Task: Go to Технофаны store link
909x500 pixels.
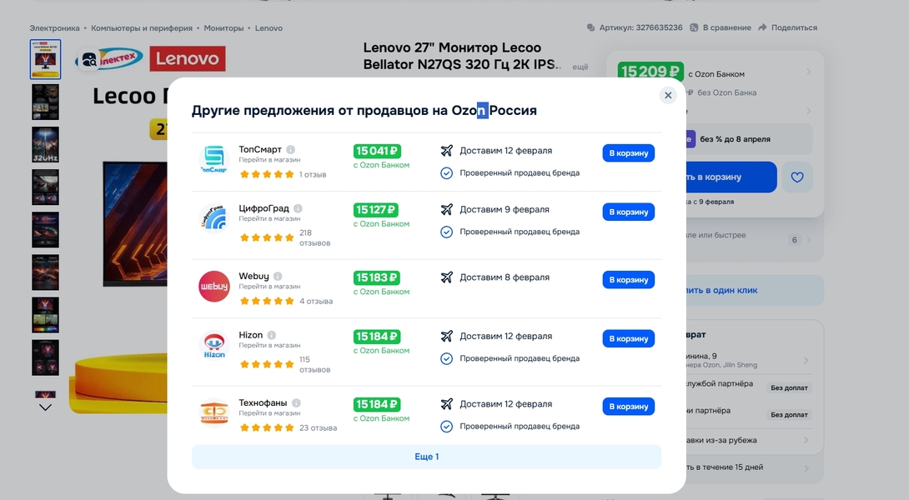Action: pyautogui.click(x=269, y=413)
